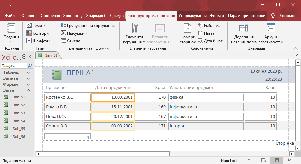Open the Підсумки totals dropdown

74,33
